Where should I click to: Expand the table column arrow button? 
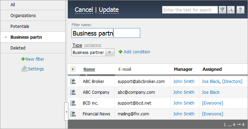point(73,69)
